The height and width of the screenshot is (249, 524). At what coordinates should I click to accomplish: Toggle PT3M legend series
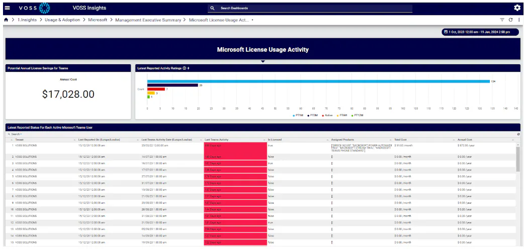pyautogui.click(x=312, y=115)
